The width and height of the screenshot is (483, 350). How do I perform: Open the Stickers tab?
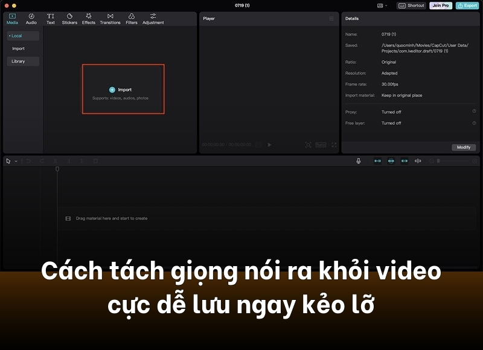pyautogui.click(x=69, y=19)
